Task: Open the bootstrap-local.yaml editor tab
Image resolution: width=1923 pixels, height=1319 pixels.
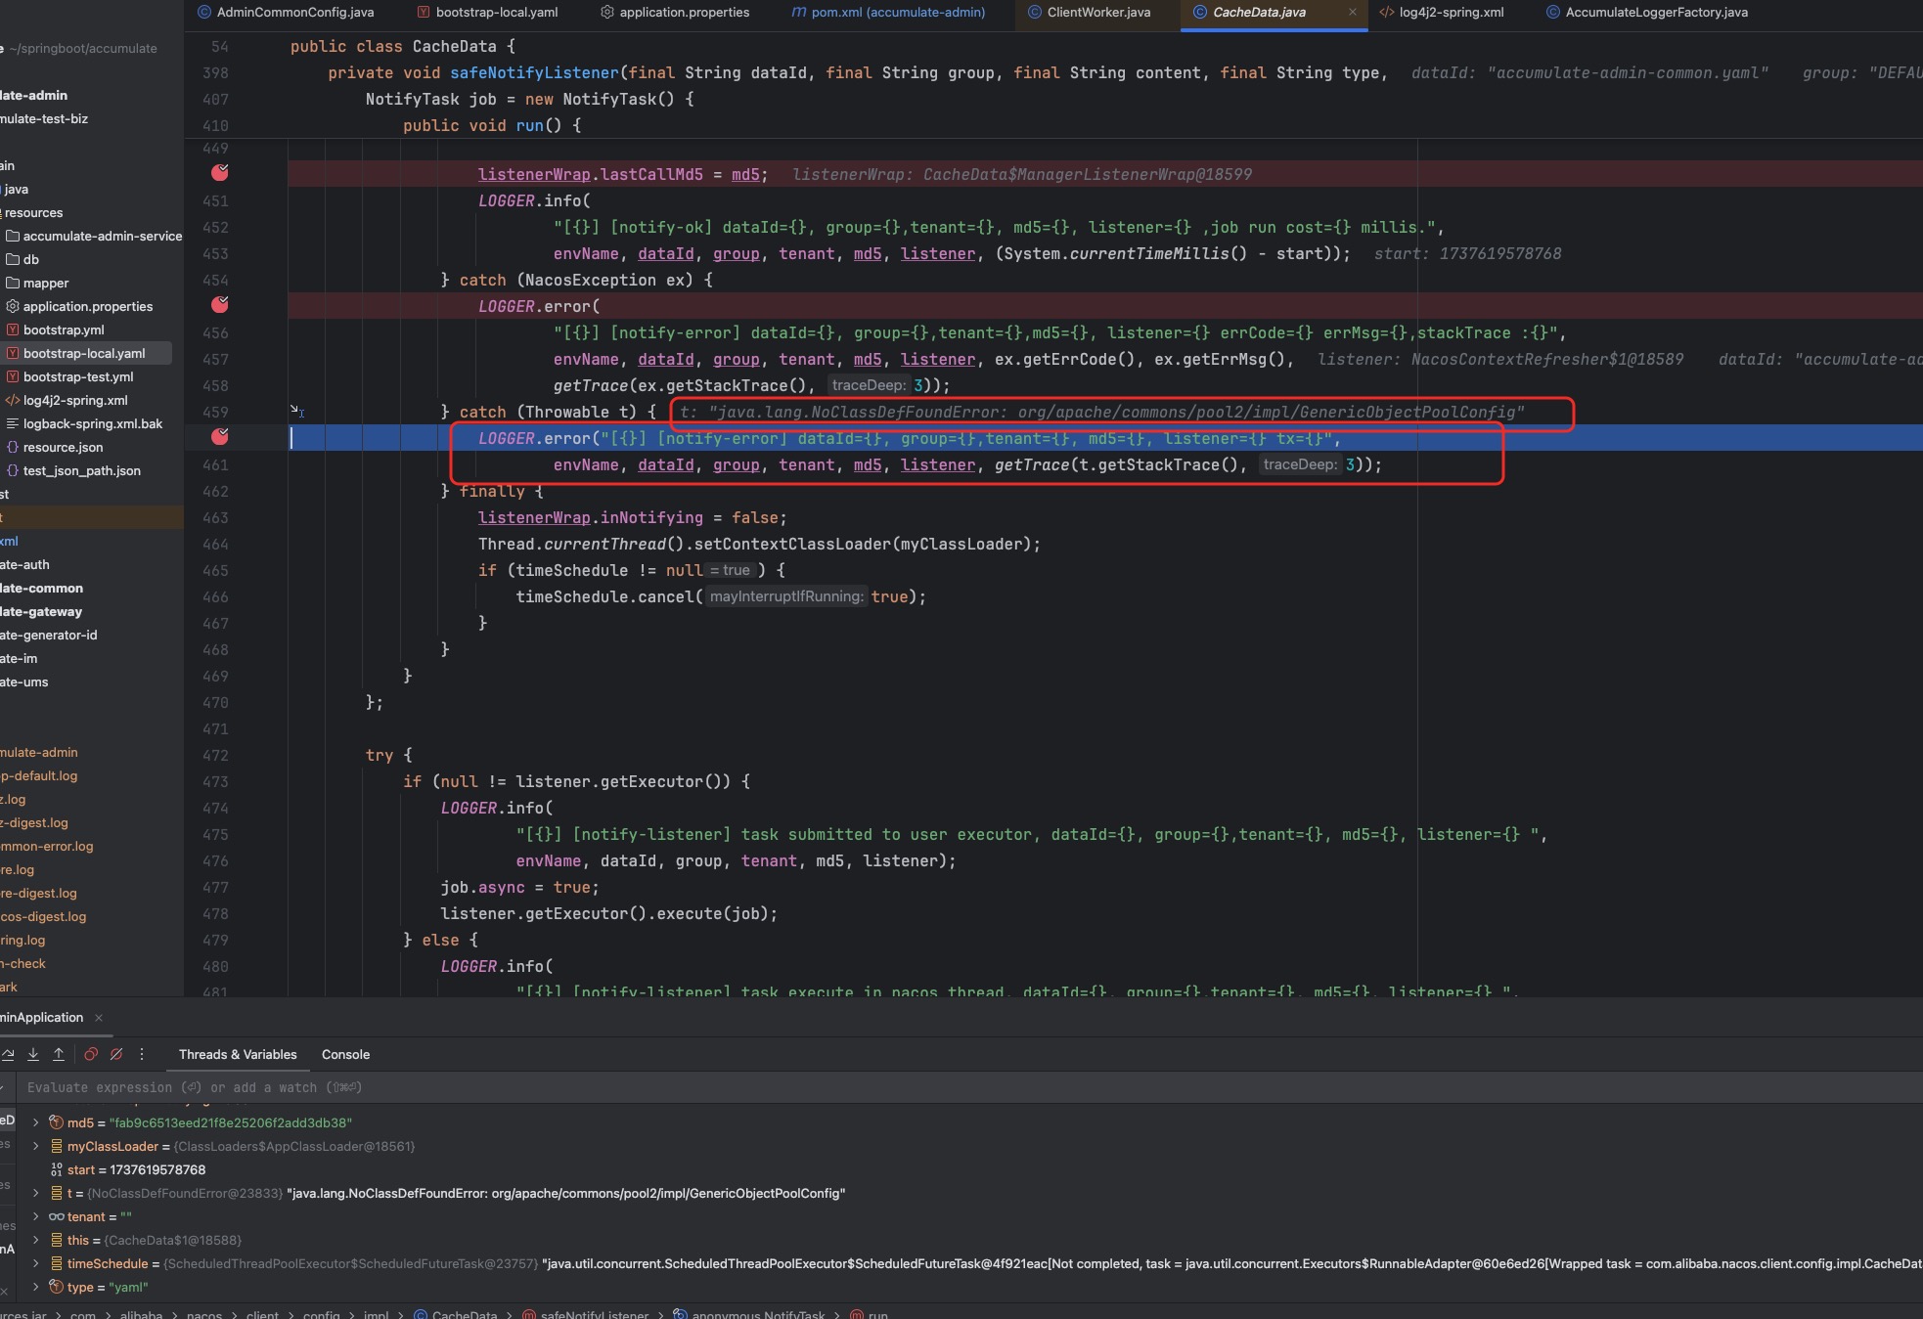Action: pos(487,13)
